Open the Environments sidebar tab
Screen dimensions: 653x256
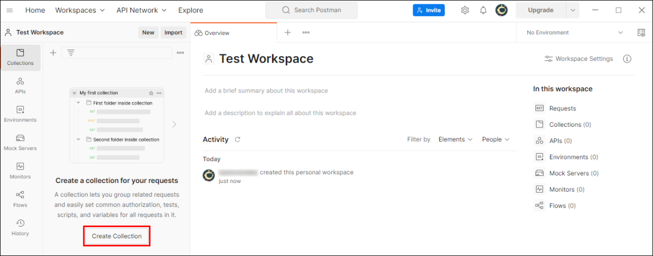pos(20,114)
